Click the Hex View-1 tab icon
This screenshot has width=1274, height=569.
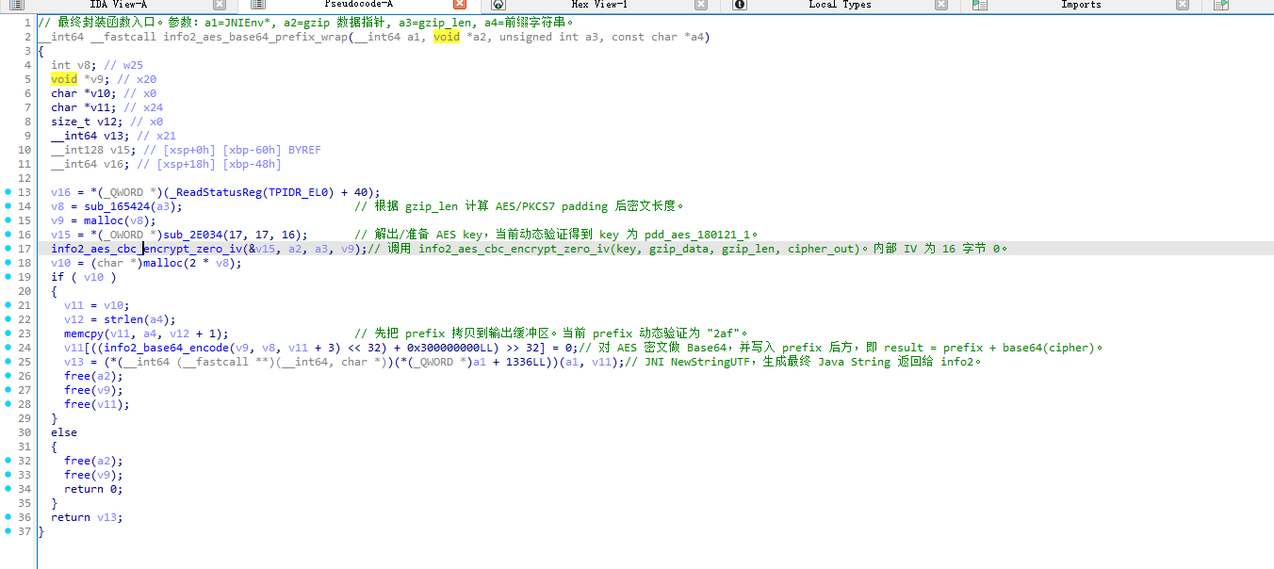[498, 5]
